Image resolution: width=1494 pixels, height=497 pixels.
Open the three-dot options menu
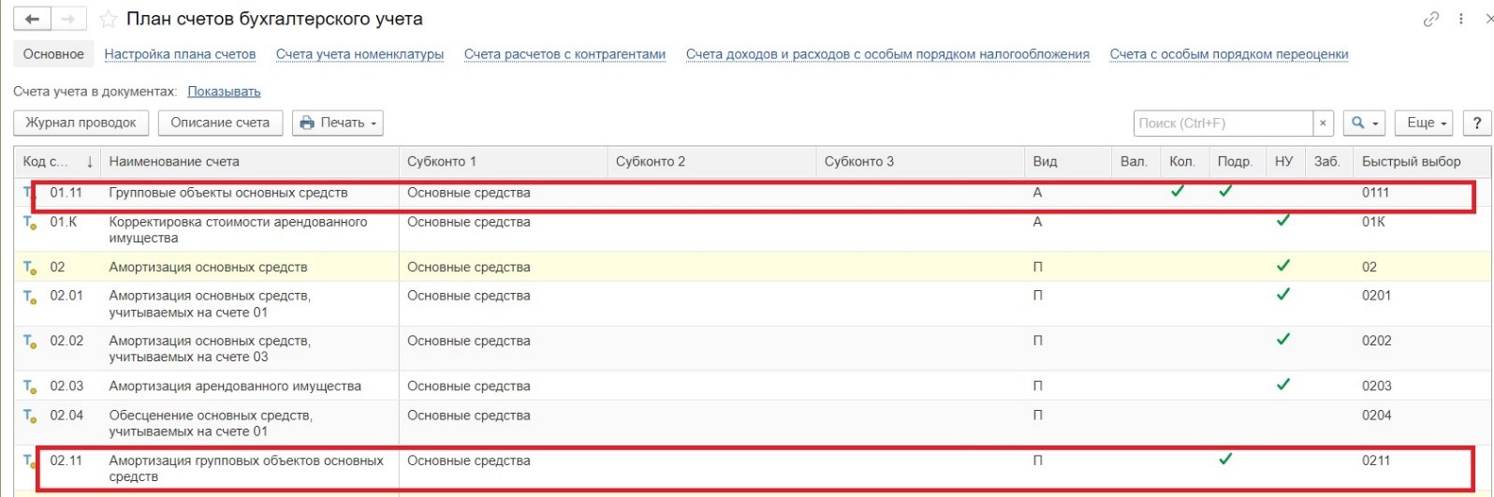pos(1461,19)
